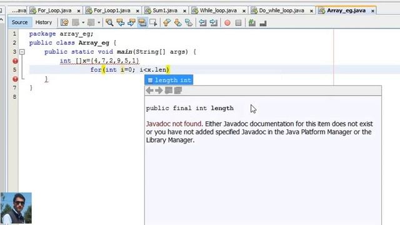Open the Sum1.java tab
This screenshot has width=400, height=225.
point(165,11)
